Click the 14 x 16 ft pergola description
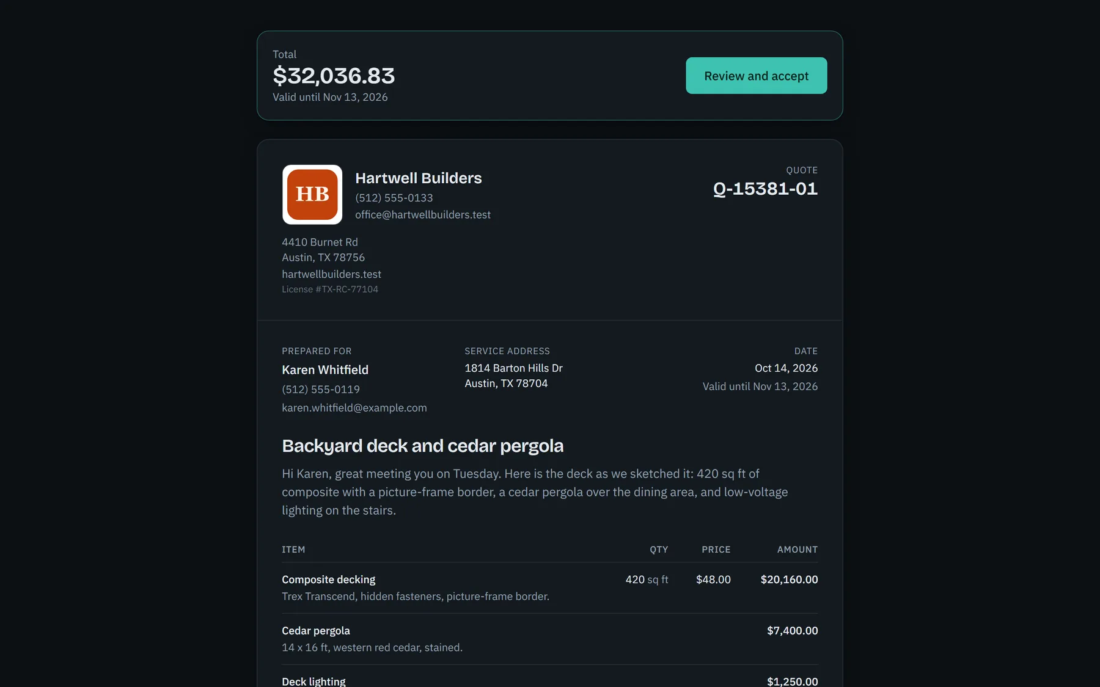Screen dimensions: 1100x687 click(372, 648)
